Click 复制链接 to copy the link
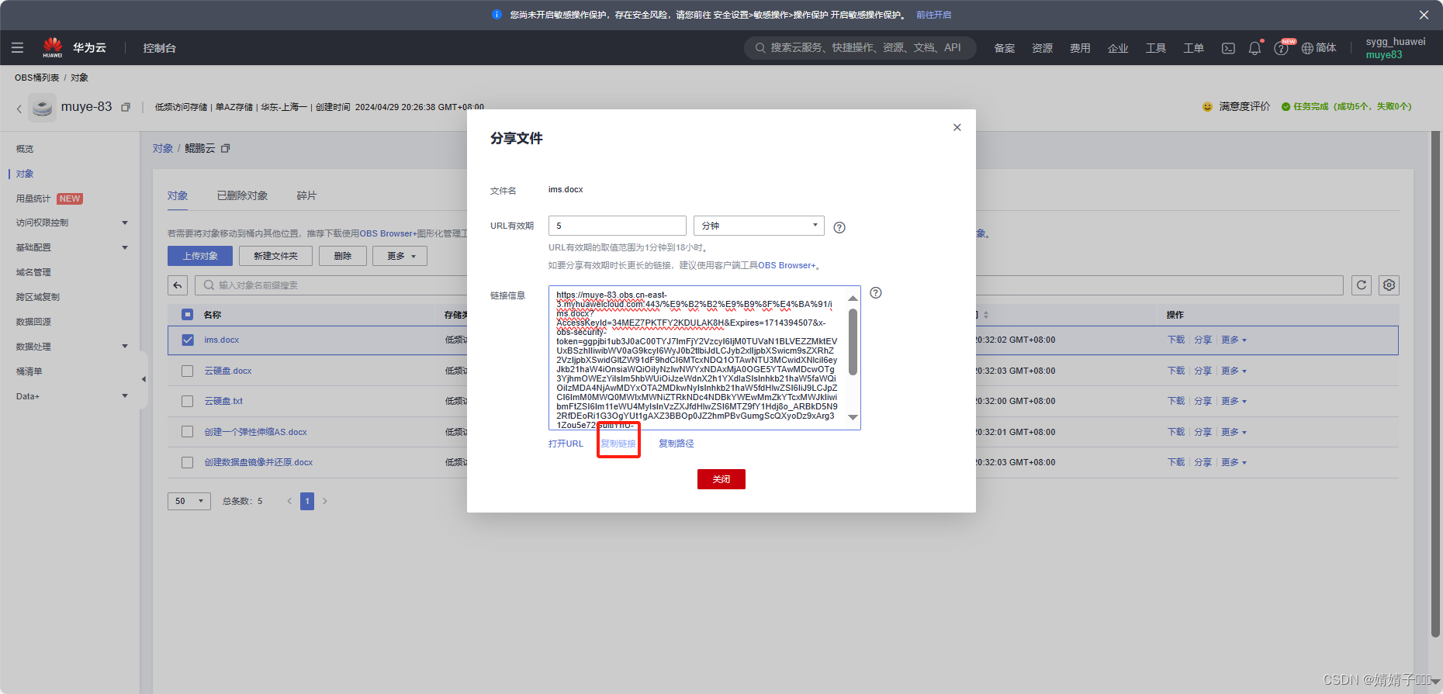Screen dimensions: 1443x694 [618, 444]
